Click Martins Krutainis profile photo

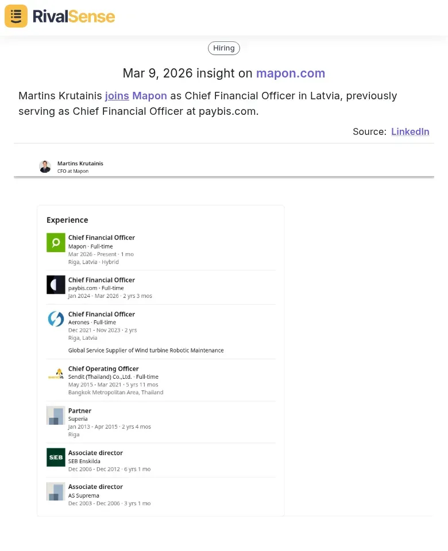(x=45, y=166)
